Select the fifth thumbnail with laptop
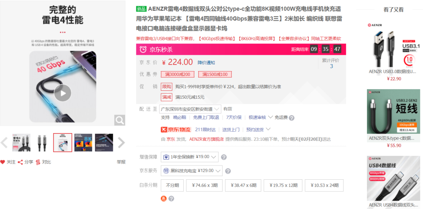The height and width of the screenshot is (209, 423). pyautogui.click(x=104, y=142)
